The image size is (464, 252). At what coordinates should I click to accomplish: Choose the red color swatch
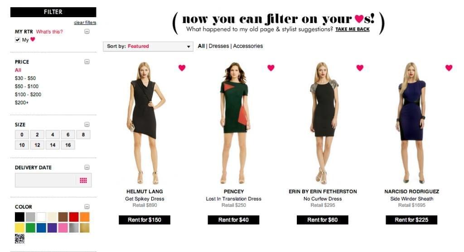74,217
